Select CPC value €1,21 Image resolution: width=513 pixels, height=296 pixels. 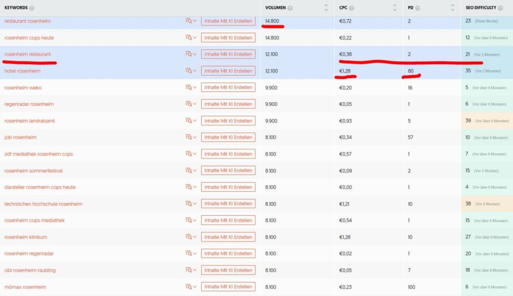(x=344, y=204)
